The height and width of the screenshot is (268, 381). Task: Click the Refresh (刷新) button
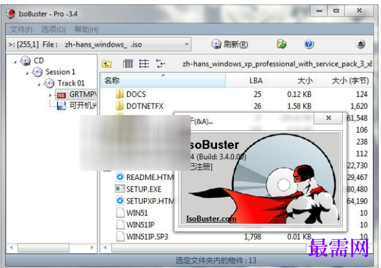coord(229,44)
